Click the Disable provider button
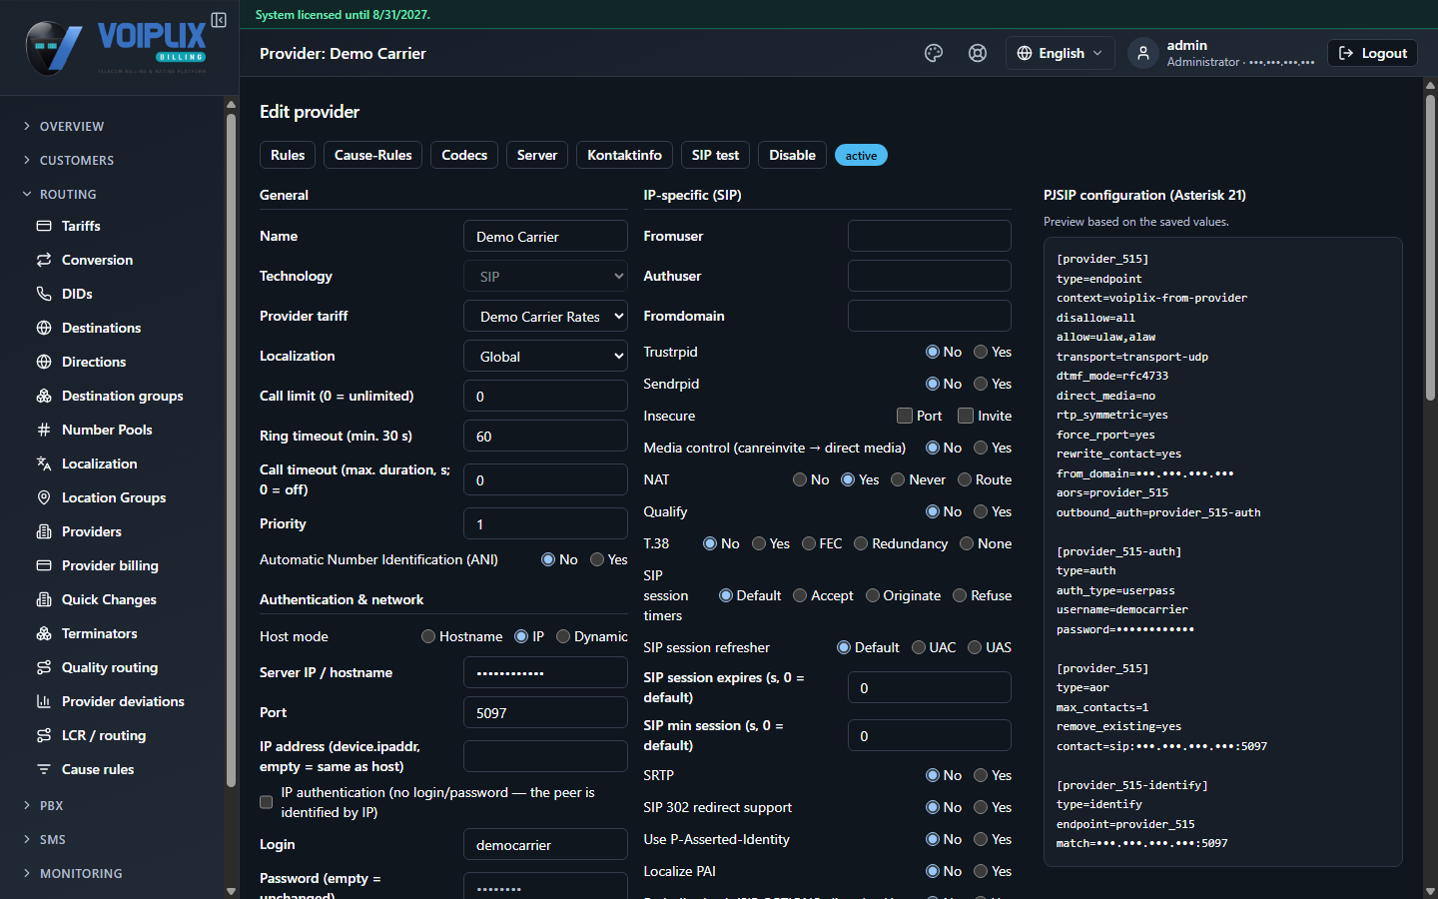The width and height of the screenshot is (1438, 899). [x=792, y=155]
